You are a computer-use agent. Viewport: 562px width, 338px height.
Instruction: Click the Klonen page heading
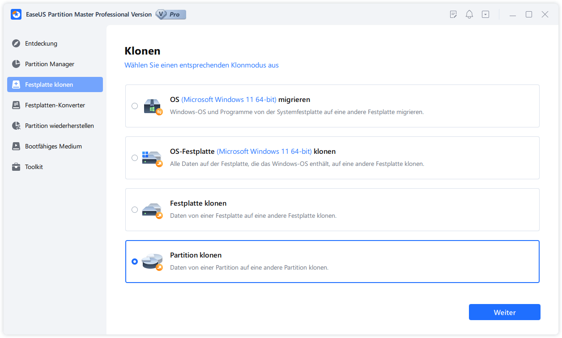[x=142, y=51]
